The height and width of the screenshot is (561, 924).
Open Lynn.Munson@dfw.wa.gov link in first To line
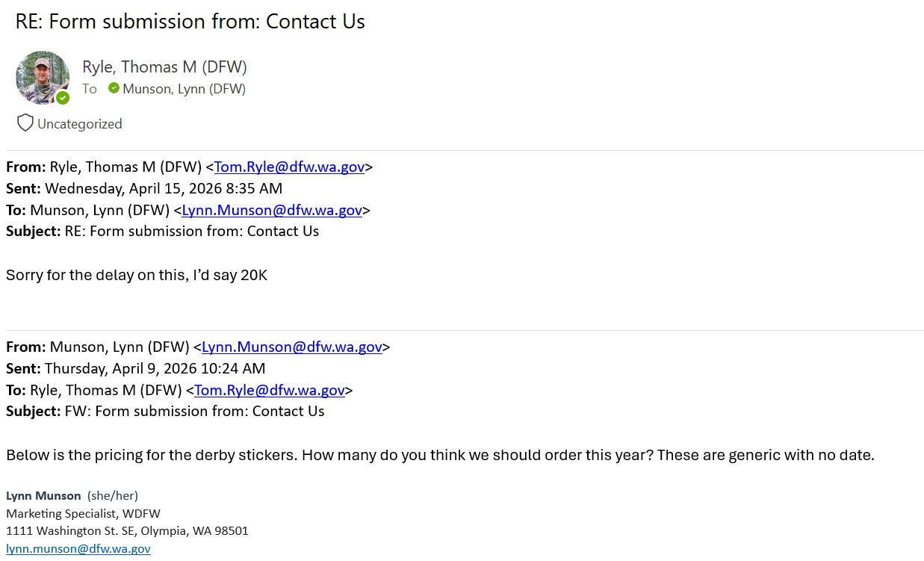click(x=272, y=210)
